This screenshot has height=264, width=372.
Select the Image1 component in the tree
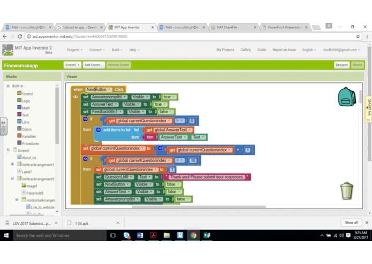point(29,186)
